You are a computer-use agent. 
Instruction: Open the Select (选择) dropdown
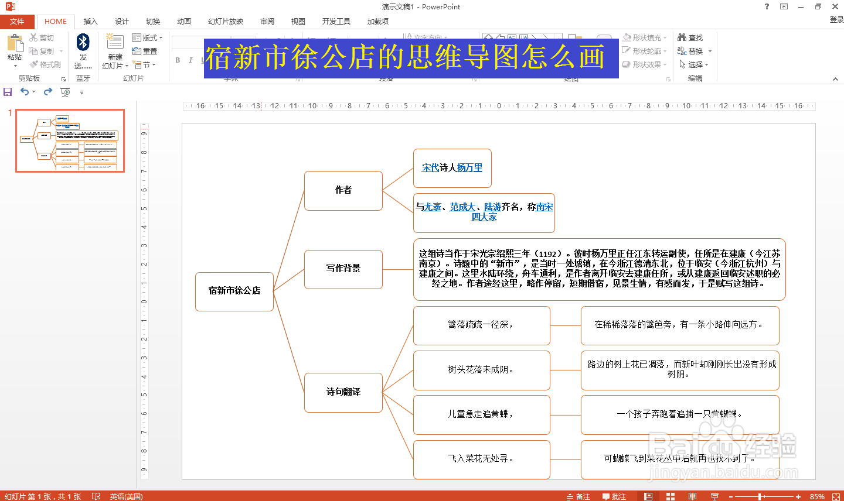pos(694,64)
